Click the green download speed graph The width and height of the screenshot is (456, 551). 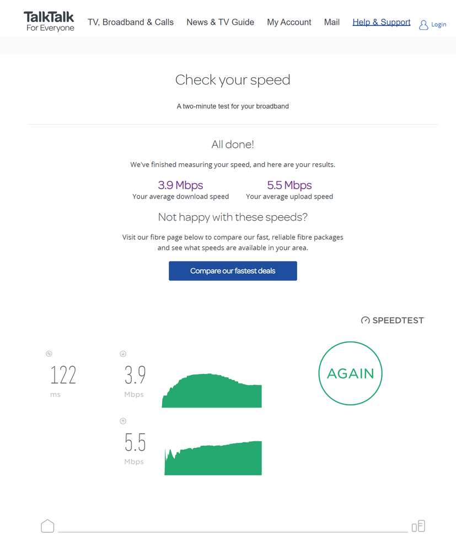212,393
